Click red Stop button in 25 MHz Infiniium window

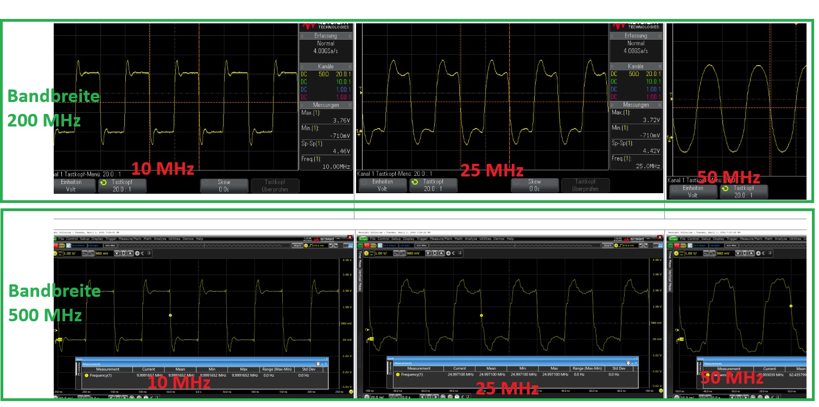367,245
